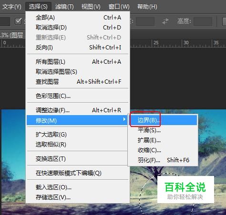This screenshot has height=215, width=226.
Task: Open 调整边缘(F)... dialog
Action: click(x=78, y=110)
